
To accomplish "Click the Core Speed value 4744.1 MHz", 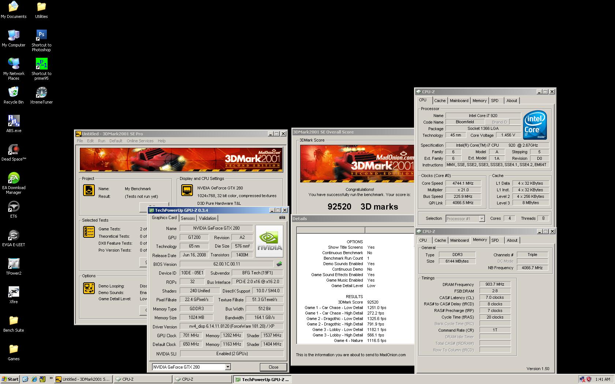I will 463,183.
